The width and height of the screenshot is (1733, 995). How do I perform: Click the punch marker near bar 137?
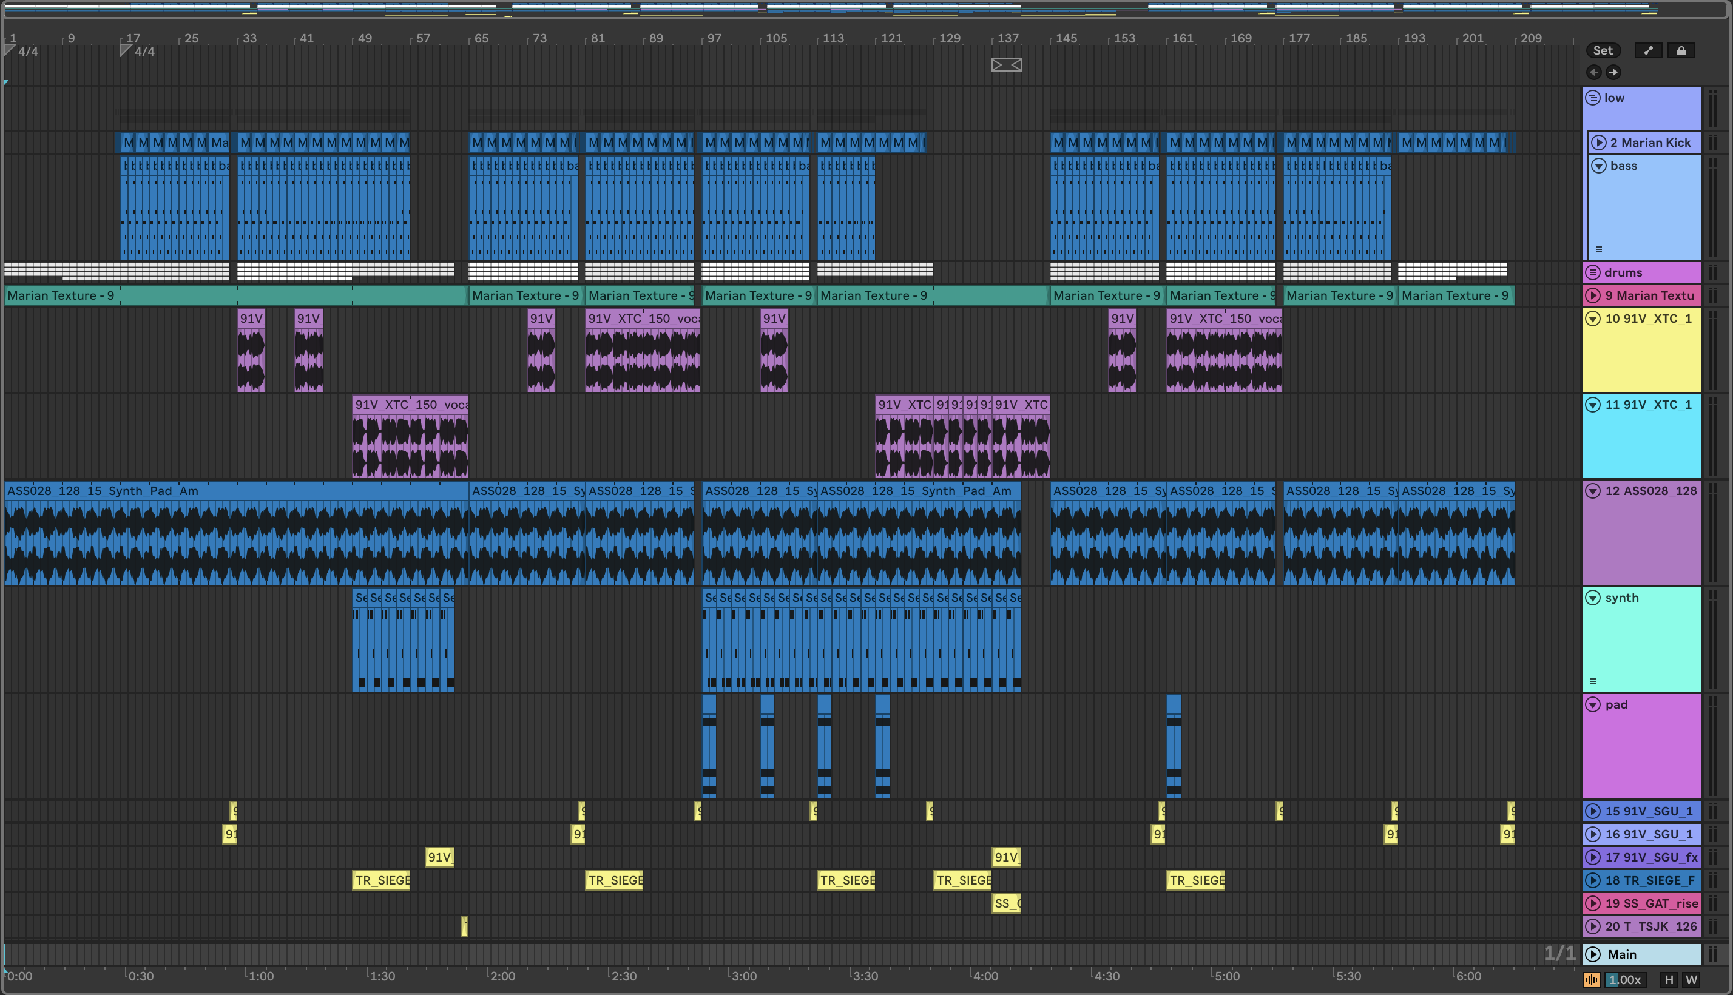(x=1006, y=65)
